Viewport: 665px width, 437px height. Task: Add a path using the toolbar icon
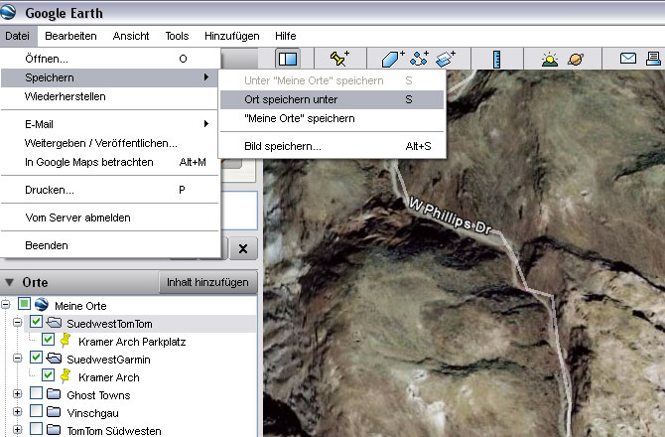coord(419,59)
